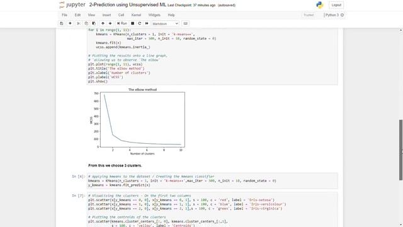The width and height of the screenshot is (403, 227).
Task: Click the 'The elbow method' chart title
Action: click(x=142, y=90)
